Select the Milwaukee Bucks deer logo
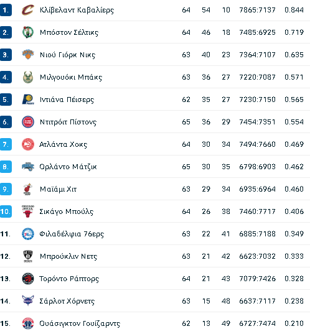The height and width of the screenshot is (334, 310). pos(28,77)
